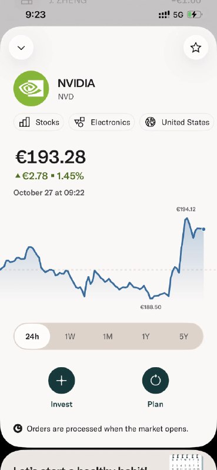The height and width of the screenshot is (470, 217).
Task: Tap the circular-arrow Plan button
Action: pos(155,380)
